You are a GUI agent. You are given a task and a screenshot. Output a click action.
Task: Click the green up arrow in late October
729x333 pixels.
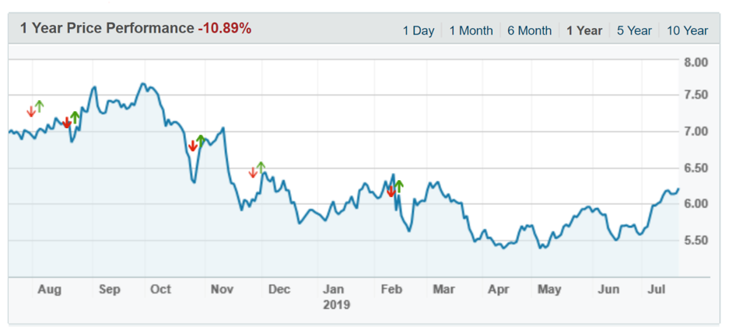pos(201,140)
